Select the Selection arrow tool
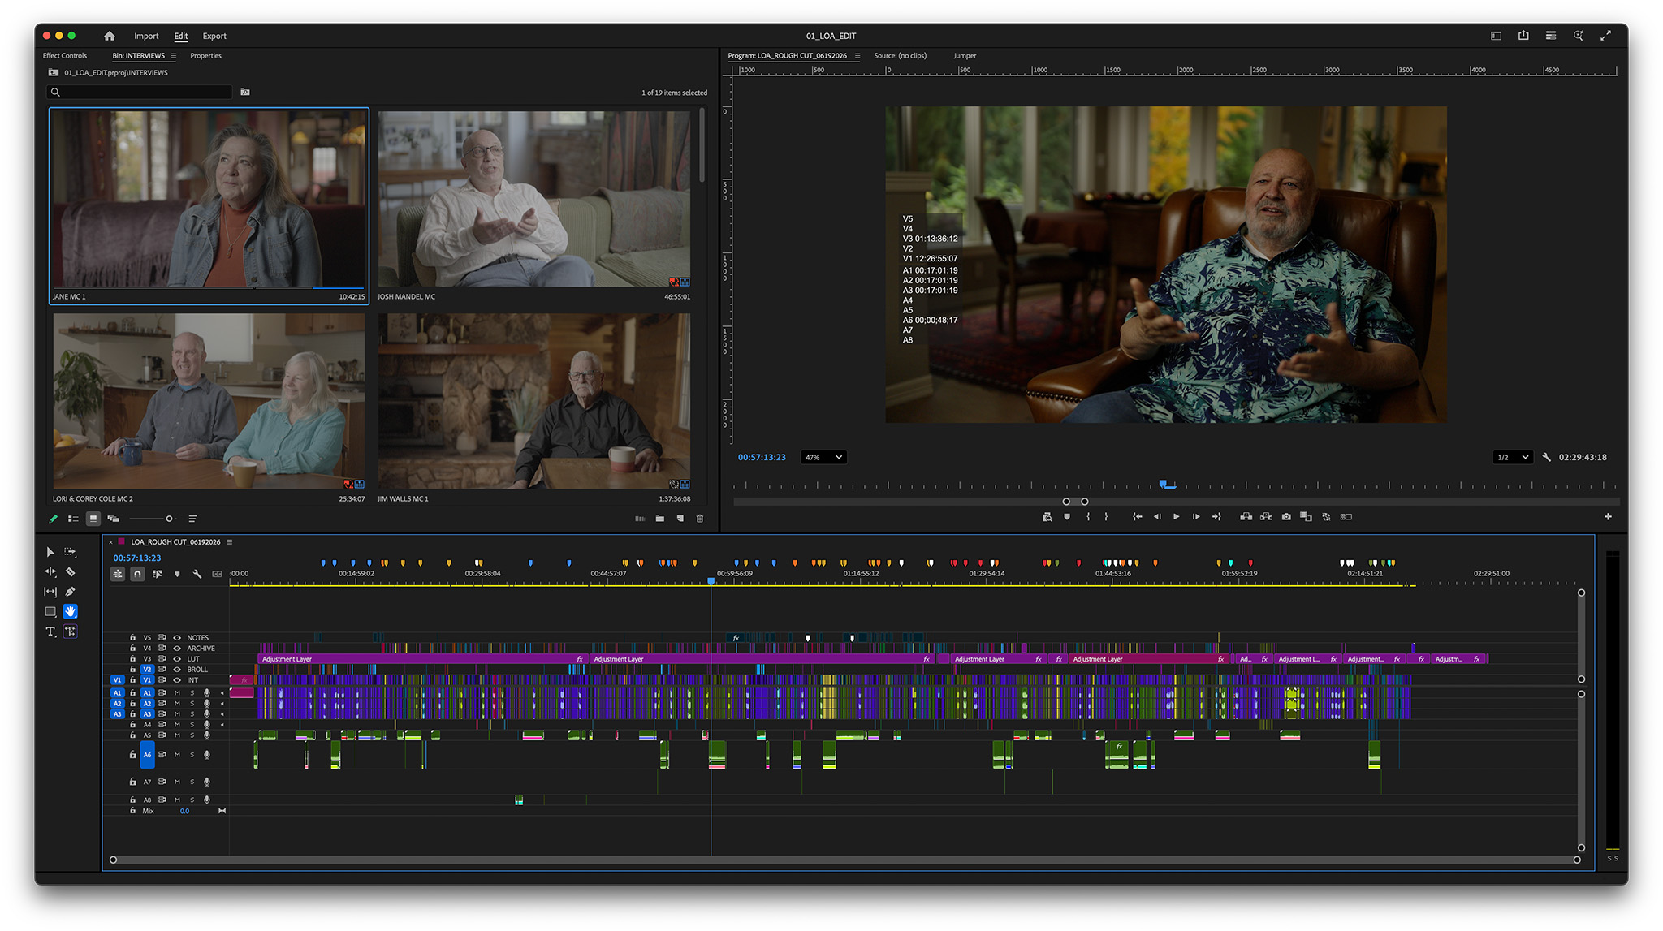1663x931 pixels. click(x=50, y=552)
